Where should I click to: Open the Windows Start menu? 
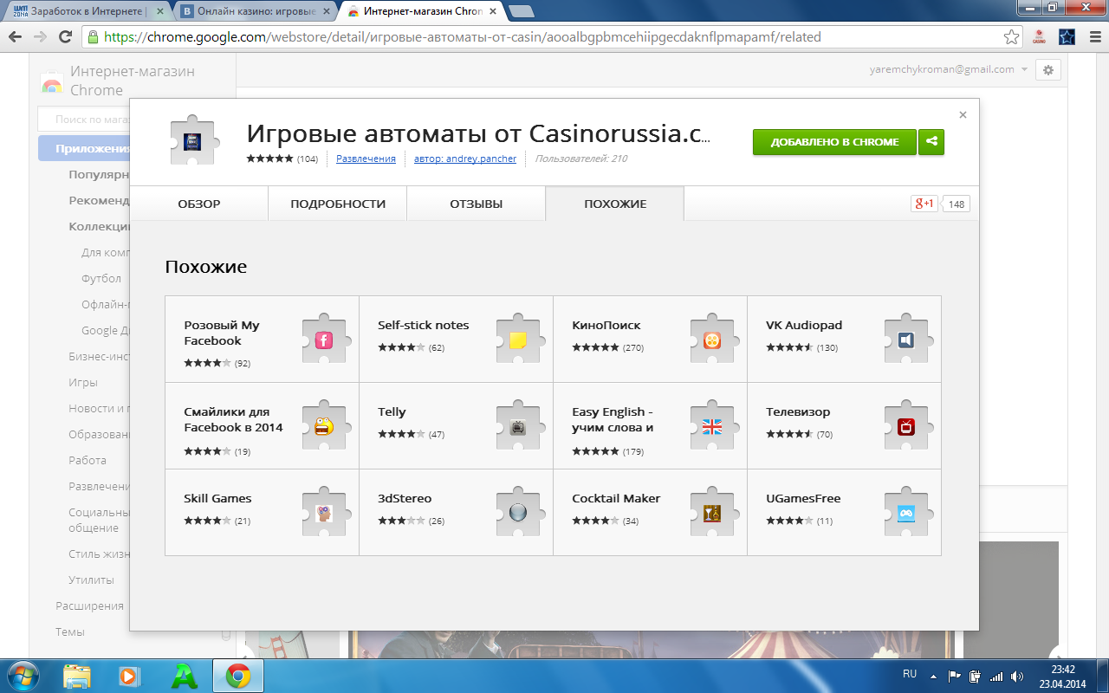click(23, 676)
